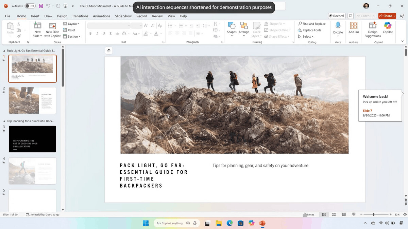Toggle the AutoSave switch

(30, 6)
